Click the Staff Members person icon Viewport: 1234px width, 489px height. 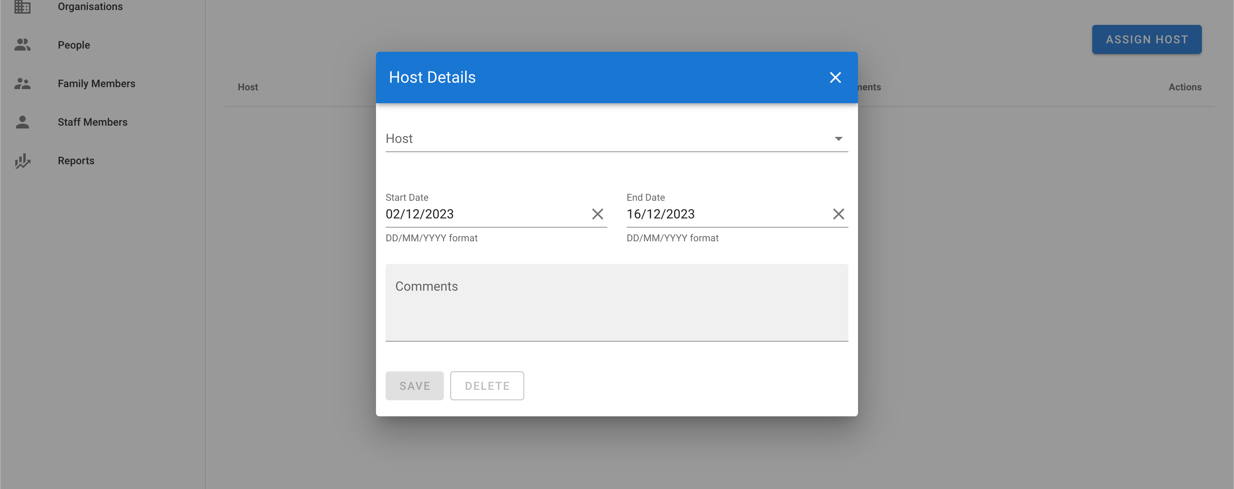22,122
